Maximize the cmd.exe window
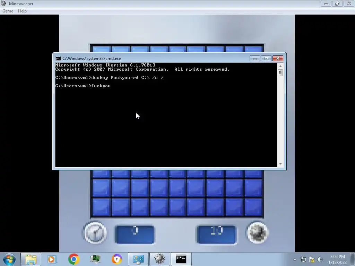 (266, 59)
